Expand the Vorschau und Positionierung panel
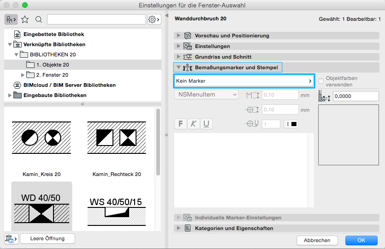Viewport: 385px width, 249px height. tap(179, 36)
